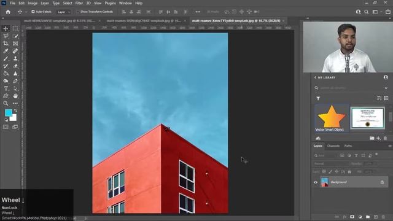Go to the Home screen icon
393x221 pixels.
coord(8,12)
